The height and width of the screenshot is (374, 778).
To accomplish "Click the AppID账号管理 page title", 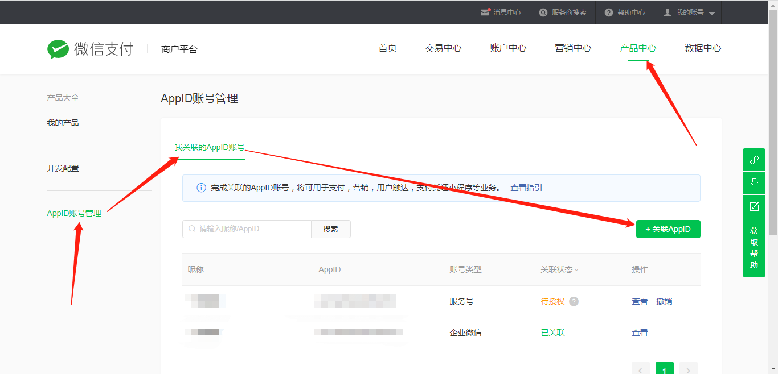I will (x=199, y=98).
